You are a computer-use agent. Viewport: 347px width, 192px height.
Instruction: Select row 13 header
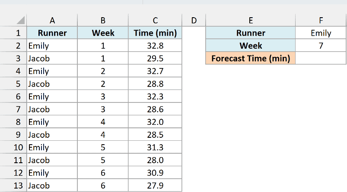13,186
